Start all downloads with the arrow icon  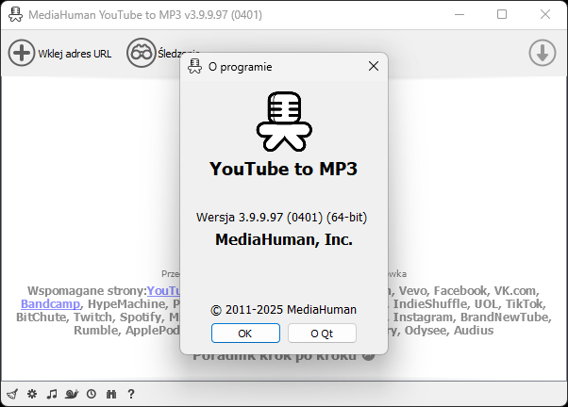pos(542,53)
